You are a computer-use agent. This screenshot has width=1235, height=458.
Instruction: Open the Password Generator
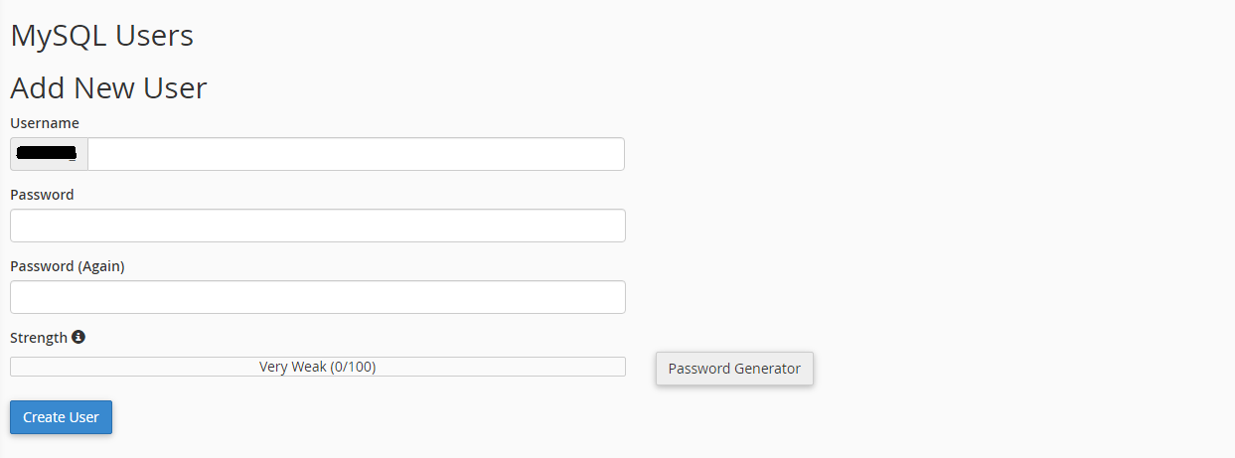point(734,369)
